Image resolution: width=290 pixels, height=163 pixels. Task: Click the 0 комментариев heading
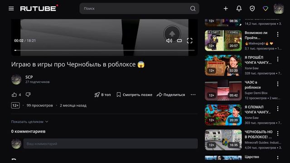pos(28,131)
